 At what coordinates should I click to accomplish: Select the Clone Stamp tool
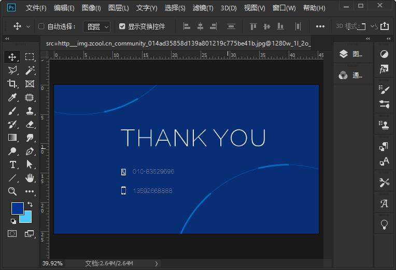[30, 111]
